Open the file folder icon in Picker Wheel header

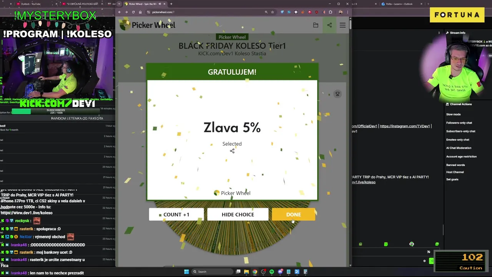[316, 25]
